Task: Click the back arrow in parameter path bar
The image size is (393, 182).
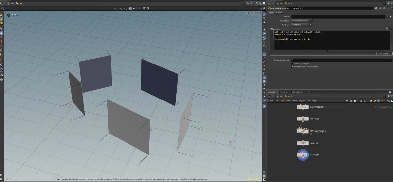Action: (x=269, y=3)
